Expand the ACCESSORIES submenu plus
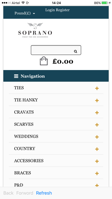This screenshot has width=112, height=199. 97,161
